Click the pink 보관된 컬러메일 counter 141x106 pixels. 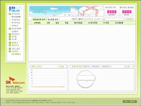coord(127,12)
